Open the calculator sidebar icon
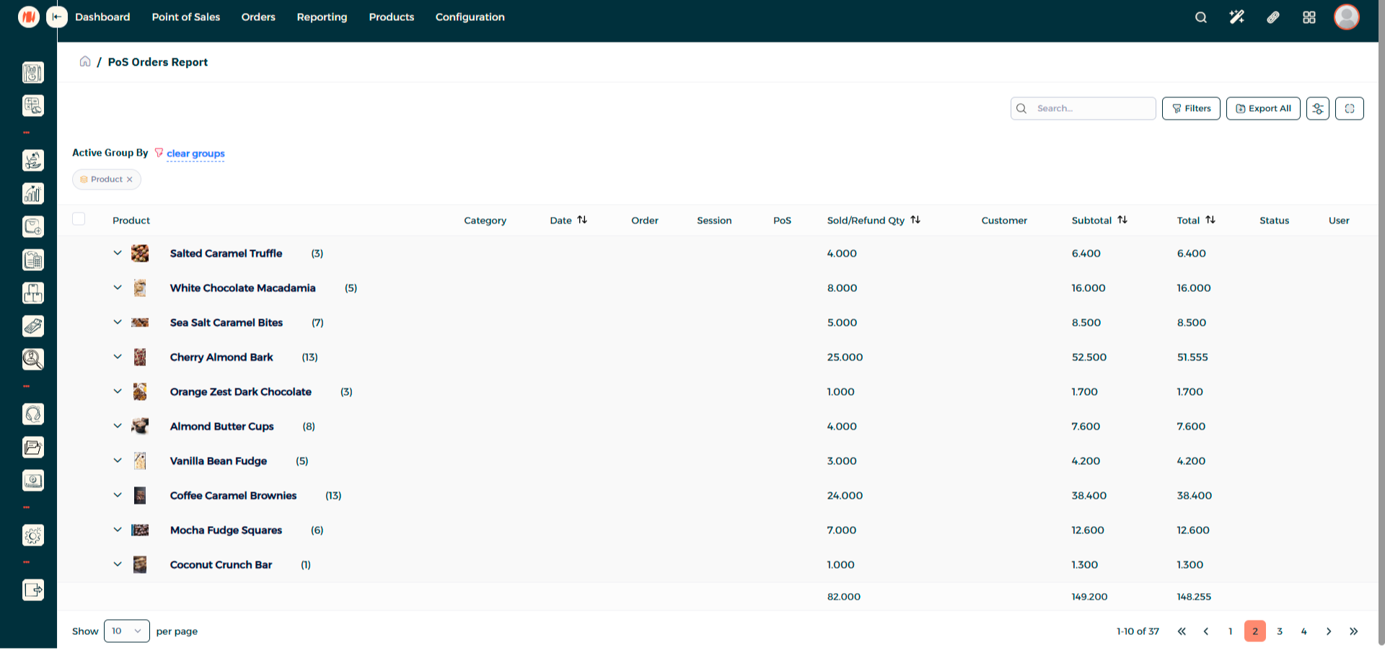Screen dimensions: 1385x658 pos(32,106)
